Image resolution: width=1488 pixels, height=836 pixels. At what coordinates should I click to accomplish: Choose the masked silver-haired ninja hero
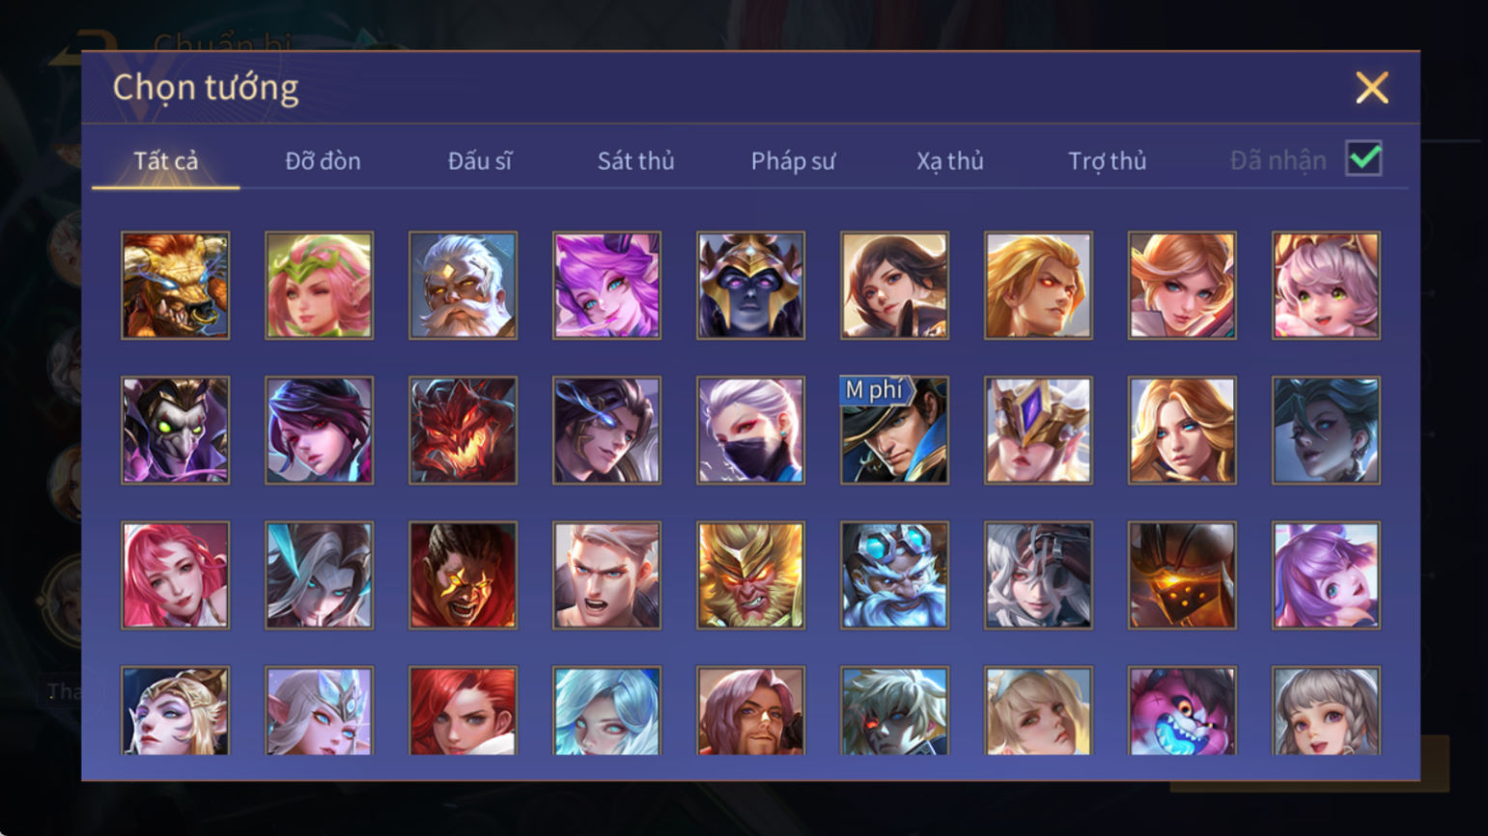[x=750, y=430]
